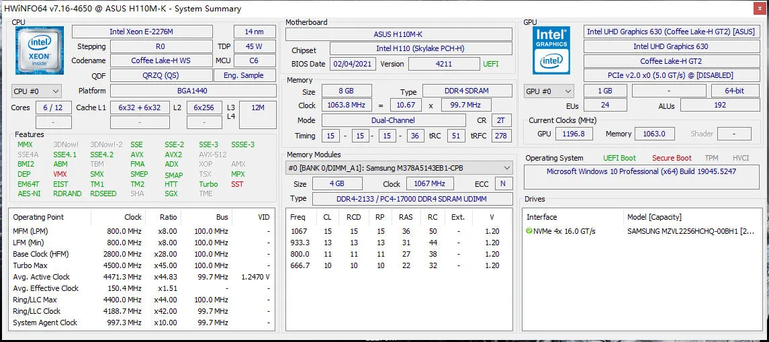
Task: Click the green NVMe drive status icon
Action: click(x=529, y=231)
